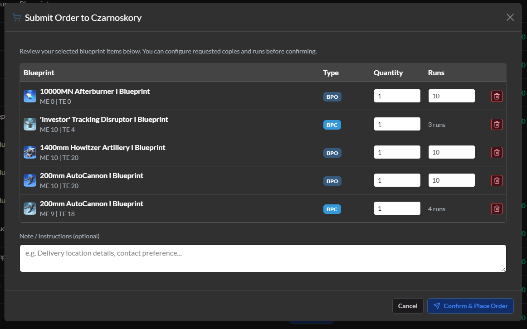Click '200mm AutoCannon I Blueprint' name above ME 9

[x=92, y=204]
